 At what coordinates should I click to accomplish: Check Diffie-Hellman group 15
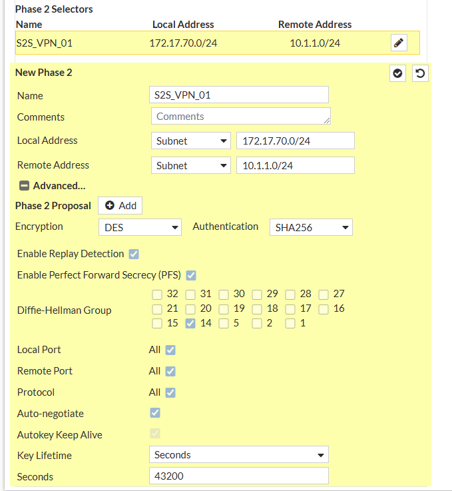[x=157, y=324]
